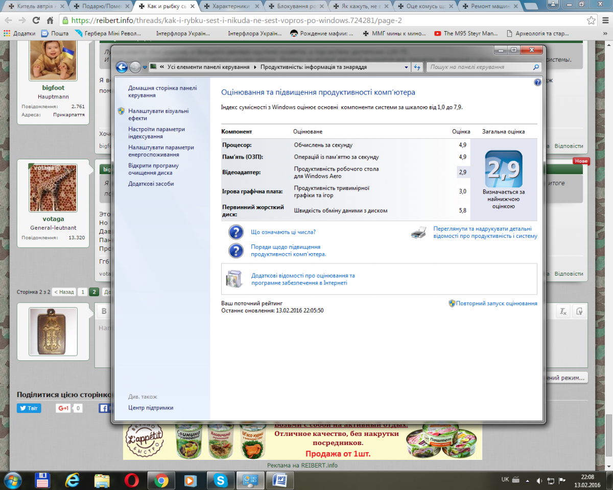The height and width of the screenshot is (490, 613).
Task: Open 'Відкрити програму очищення диска' link
Action: click(x=153, y=169)
